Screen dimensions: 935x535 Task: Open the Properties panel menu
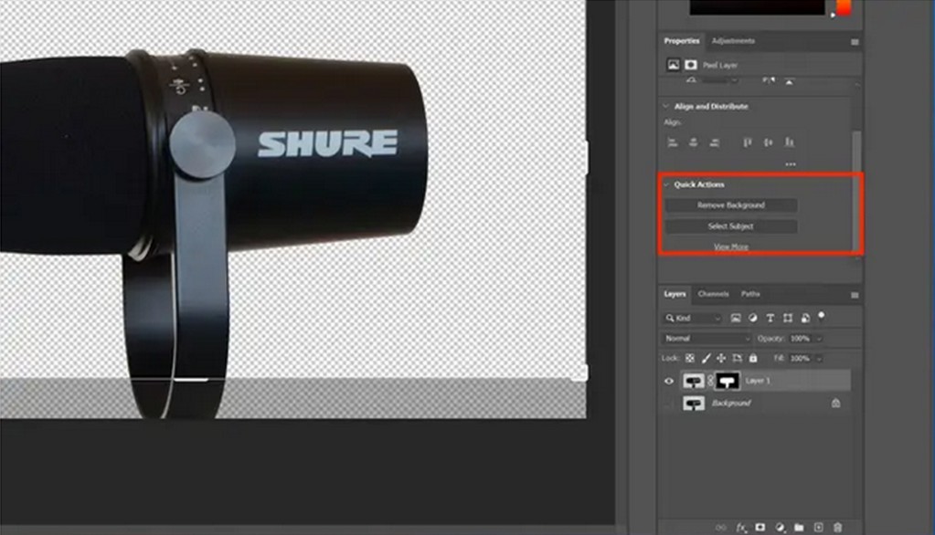[855, 42]
